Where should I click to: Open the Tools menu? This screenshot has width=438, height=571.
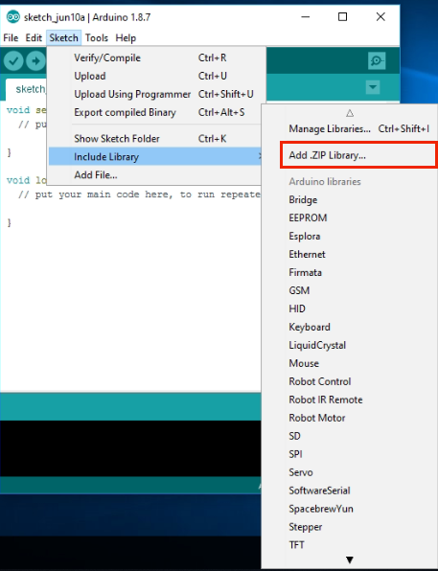(97, 38)
